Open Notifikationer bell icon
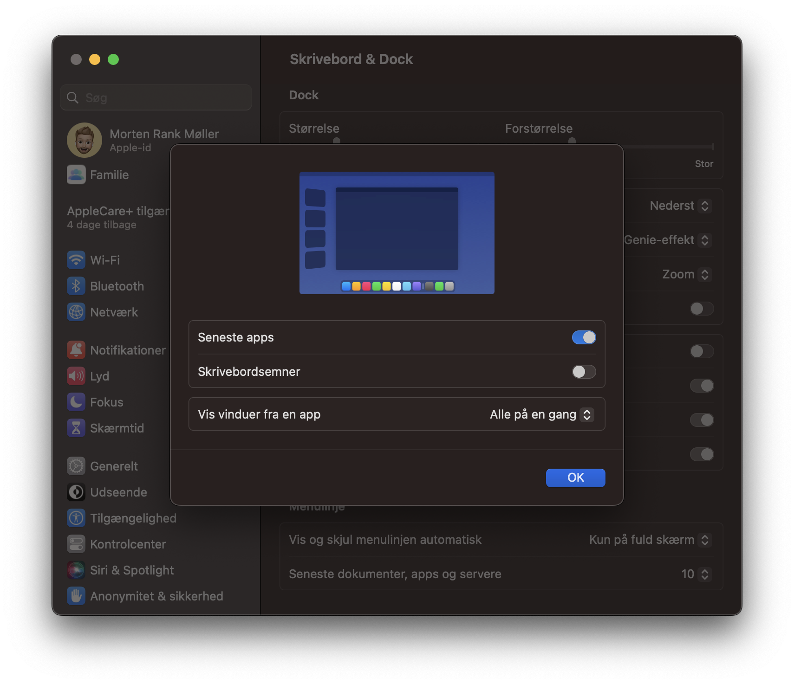The height and width of the screenshot is (684, 794). [x=76, y=350]
